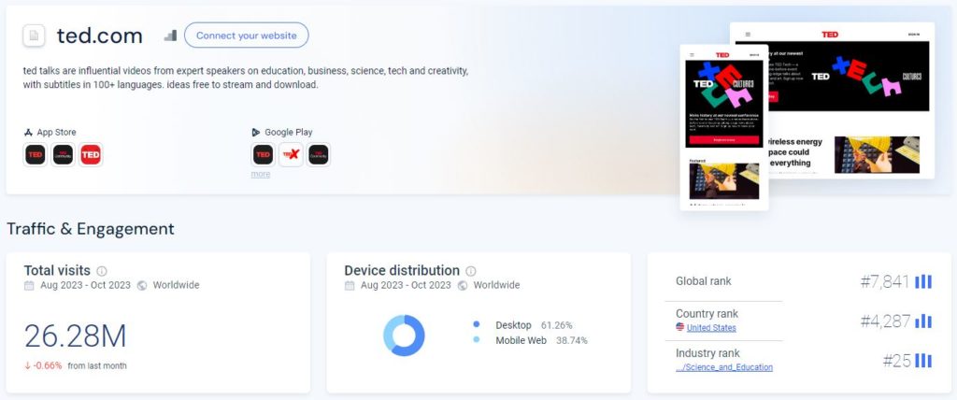Click the Global rank label

(x=703, y=281)
